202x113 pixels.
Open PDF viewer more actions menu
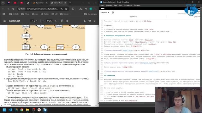(x=95, y=21)
